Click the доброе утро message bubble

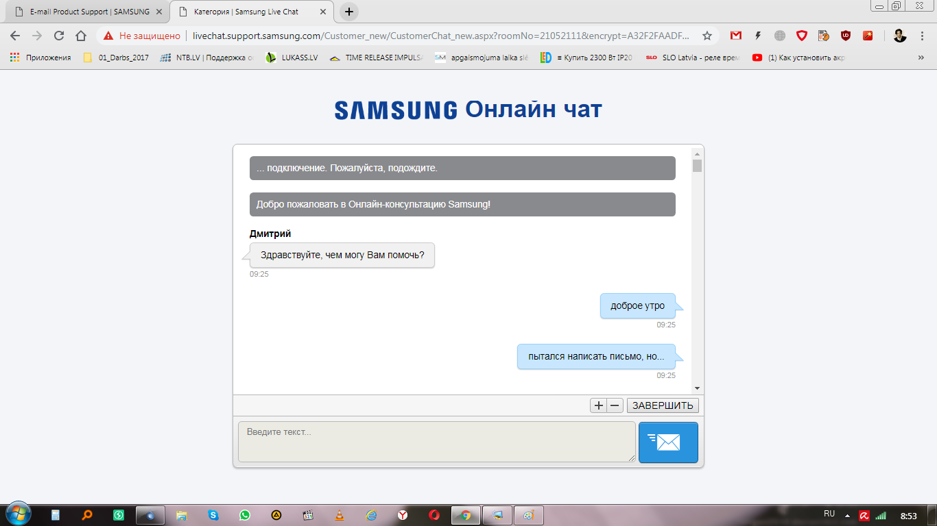coord(637,305)
